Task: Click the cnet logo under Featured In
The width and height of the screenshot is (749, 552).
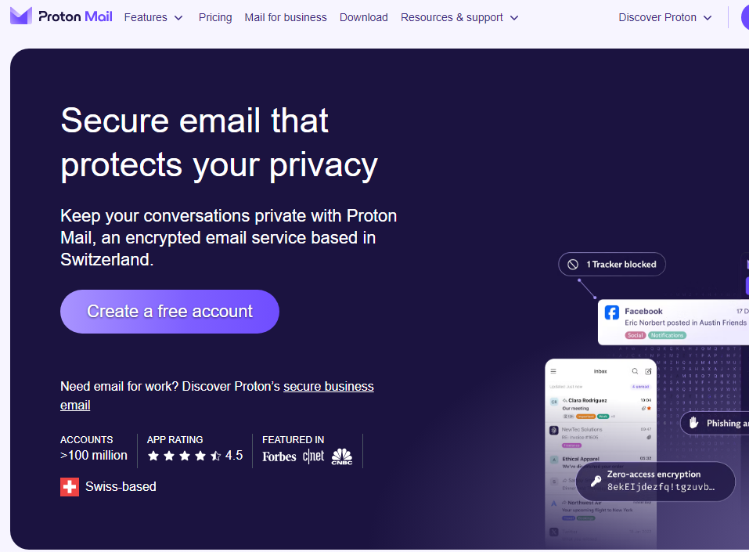Action: point(313,456)
